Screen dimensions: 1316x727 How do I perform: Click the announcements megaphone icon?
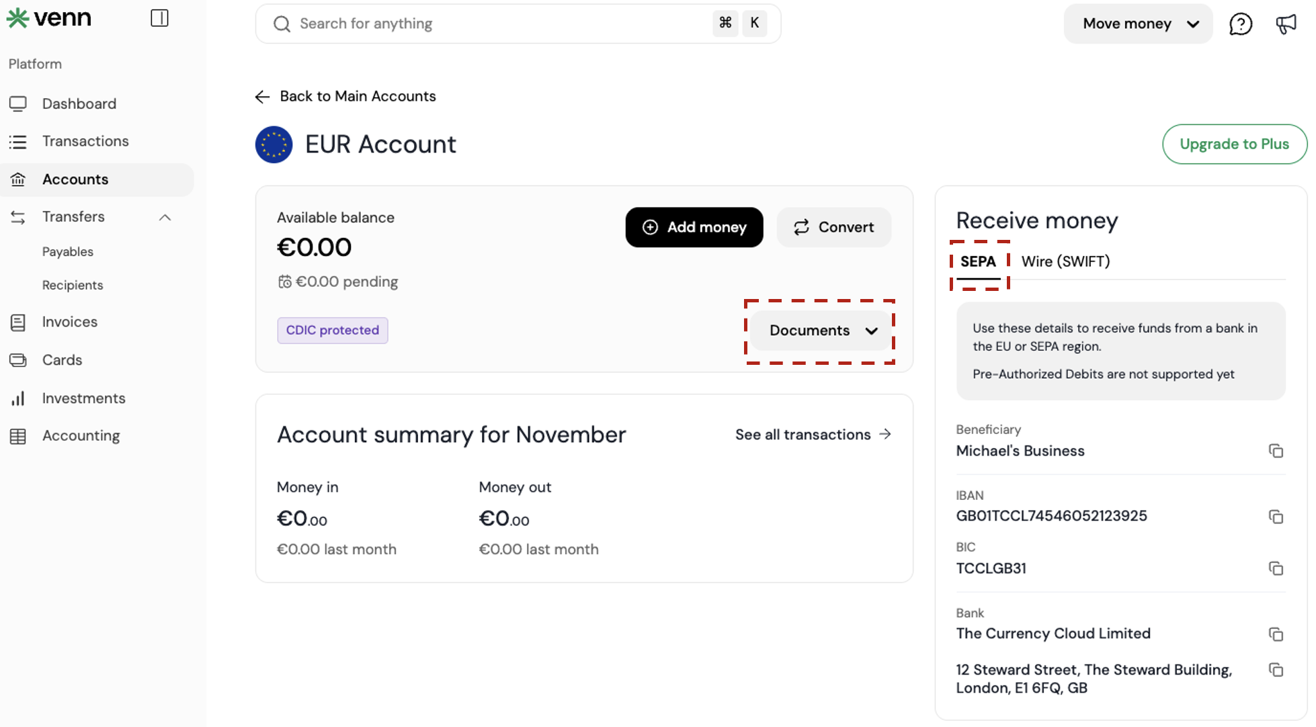click(1285, 24)
